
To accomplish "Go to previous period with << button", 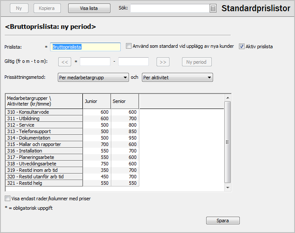I will (64, 62).
